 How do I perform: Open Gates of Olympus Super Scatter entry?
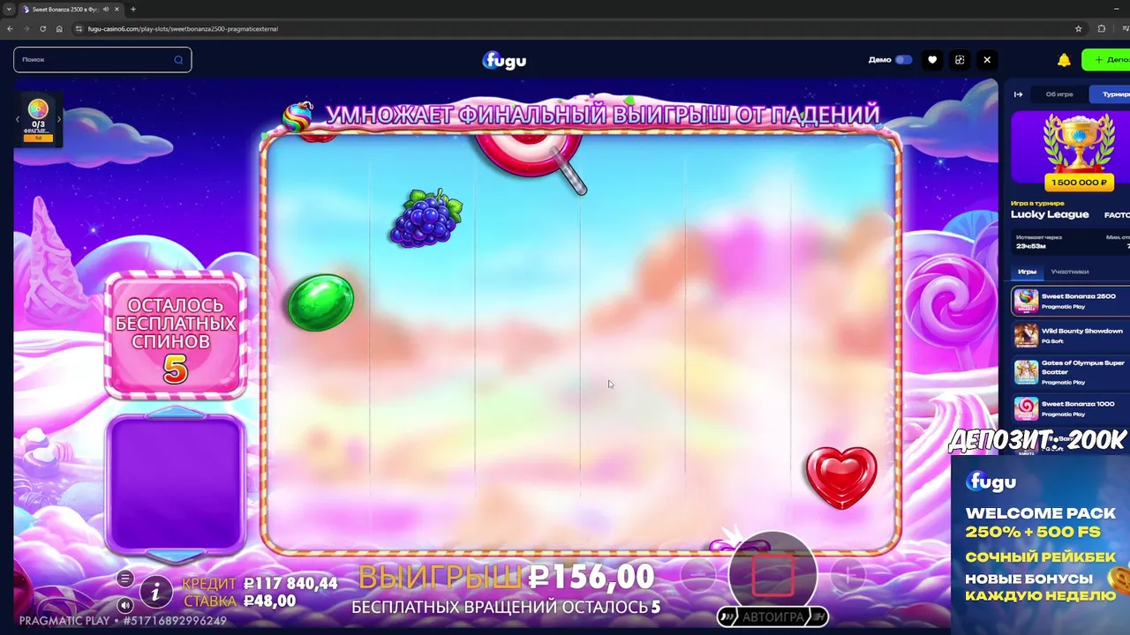[1071, 372]
